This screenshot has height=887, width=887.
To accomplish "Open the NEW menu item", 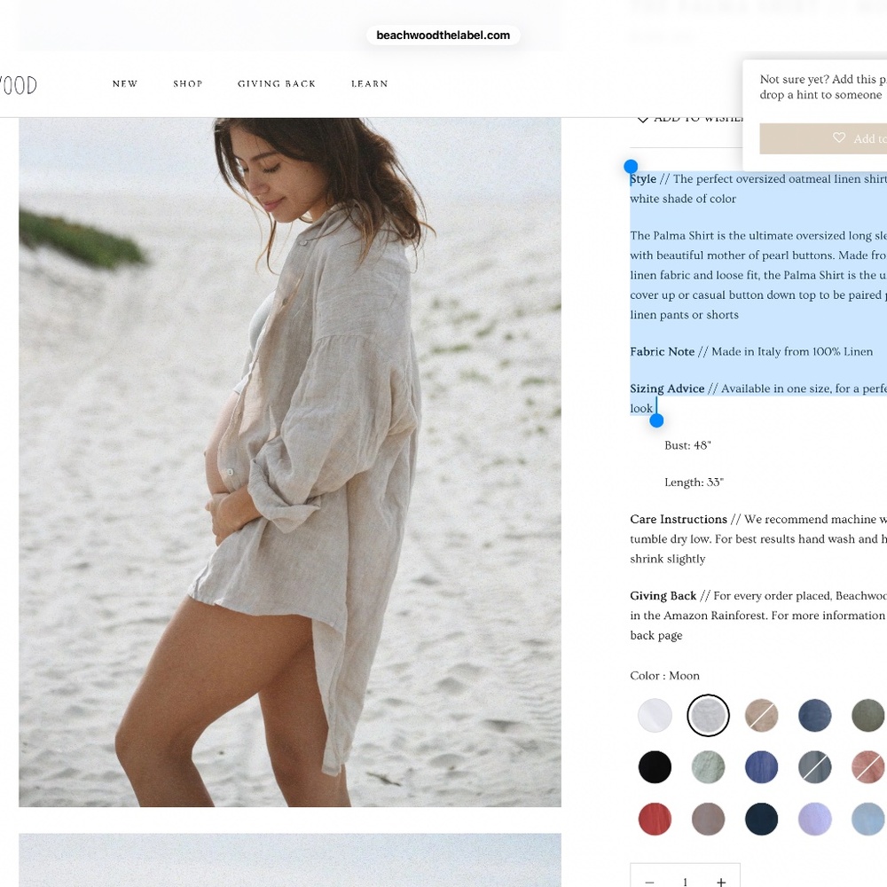I will (125, 83).
